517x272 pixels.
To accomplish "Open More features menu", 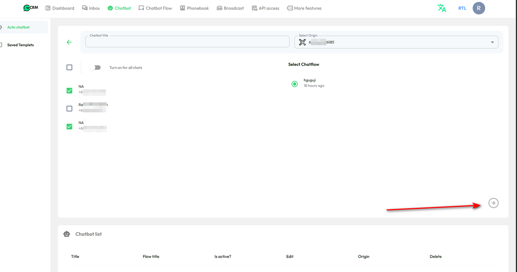I will click(x=304, y=8).
